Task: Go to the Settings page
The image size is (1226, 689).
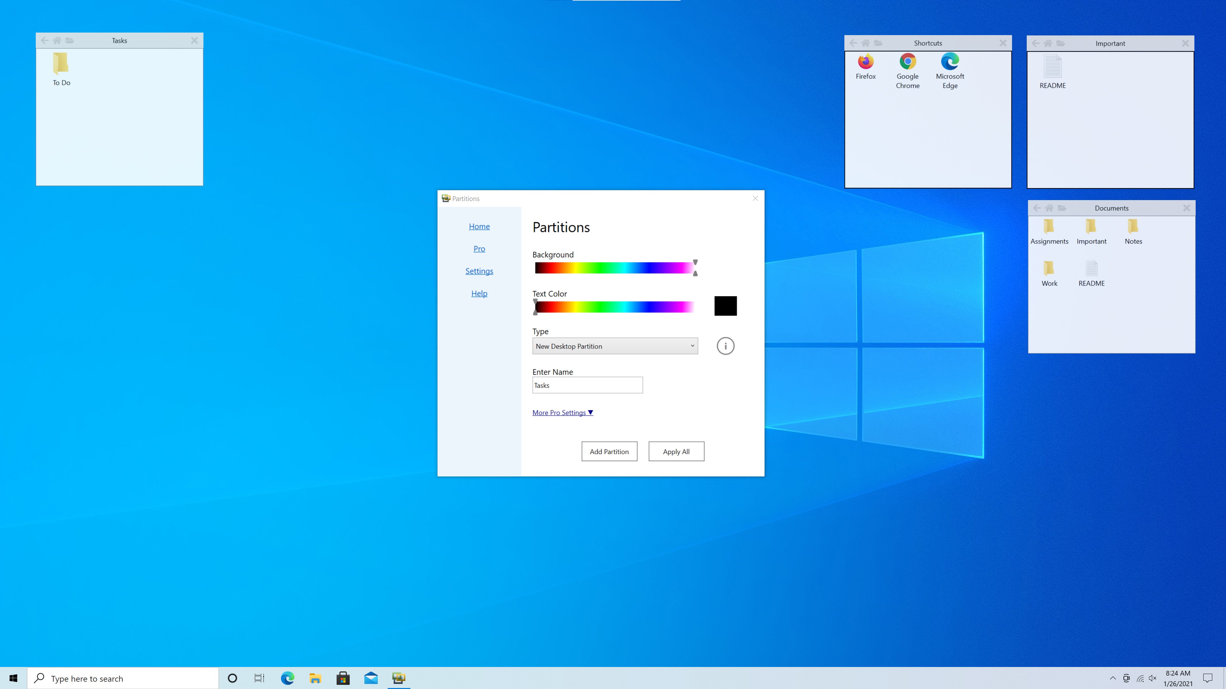Action: pos(479,271)
